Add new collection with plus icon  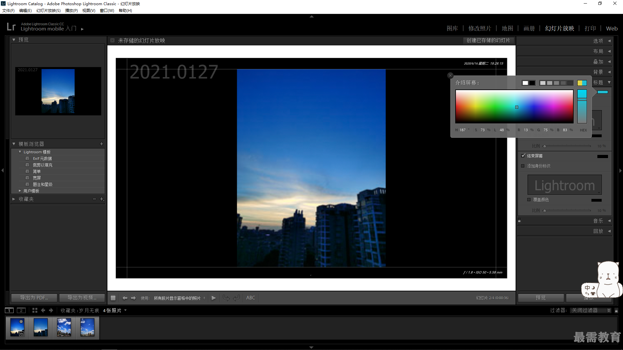coord(102,199)
